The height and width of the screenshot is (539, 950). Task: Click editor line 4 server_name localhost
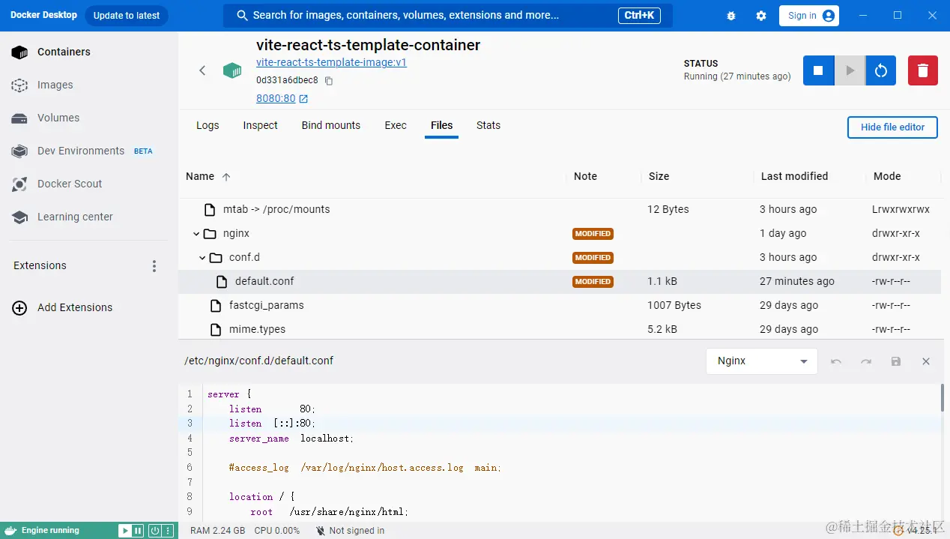tap(291, 439)
